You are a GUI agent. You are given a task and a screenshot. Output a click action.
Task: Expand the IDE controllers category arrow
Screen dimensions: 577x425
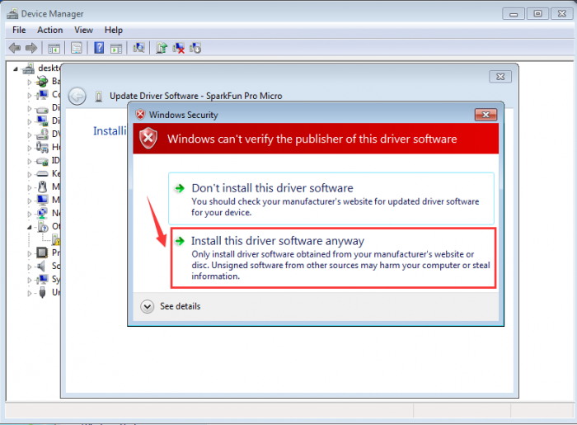click(x=30, y=161)
